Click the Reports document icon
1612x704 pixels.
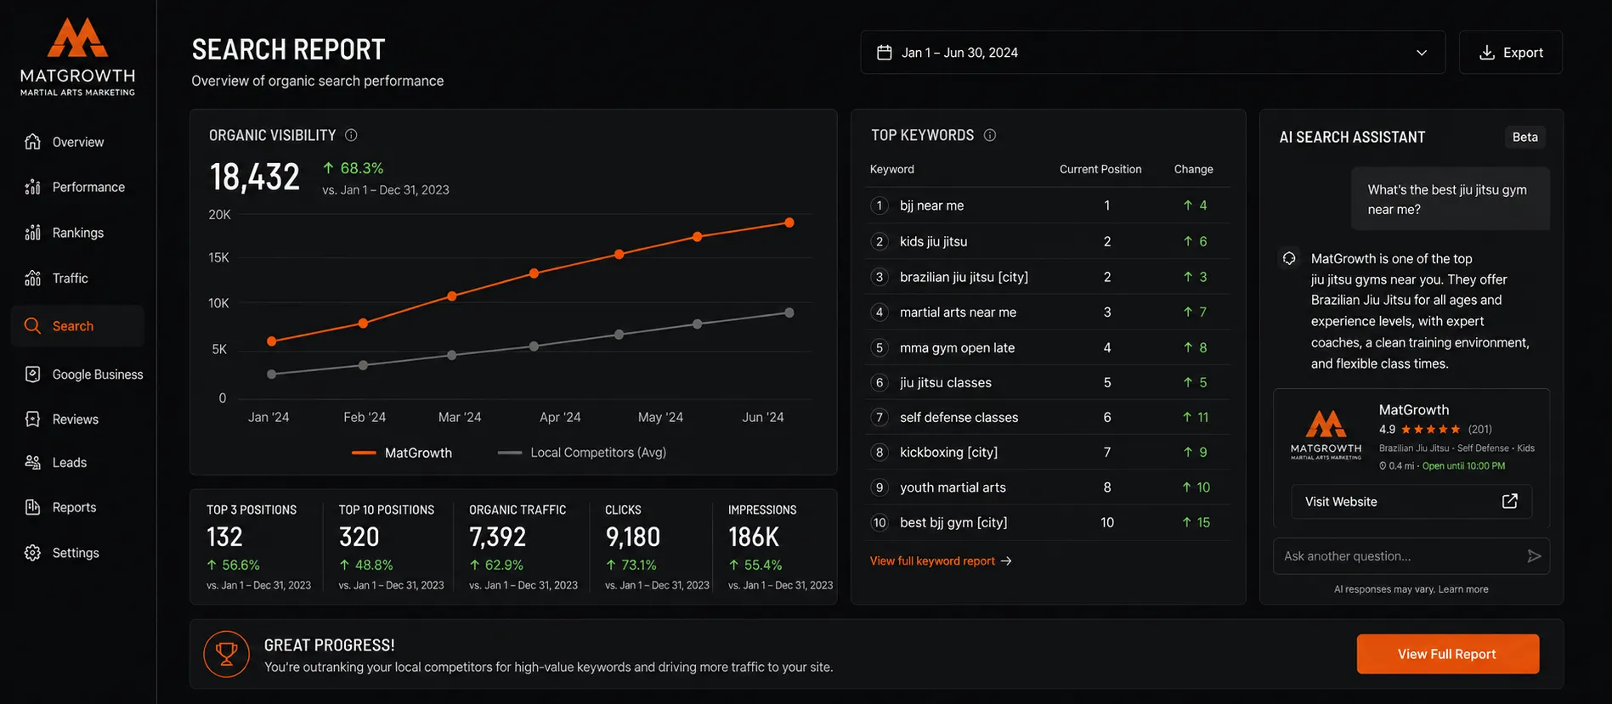pyautogui.click(x=32, y=507)
